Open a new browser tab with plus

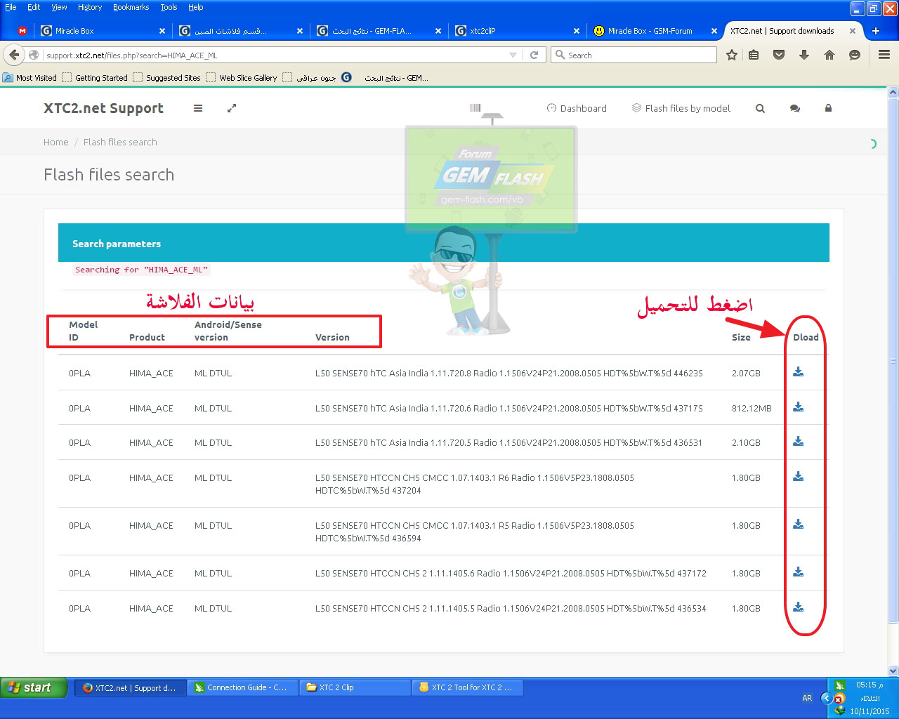pyautogui.click(x=876, y=31)
